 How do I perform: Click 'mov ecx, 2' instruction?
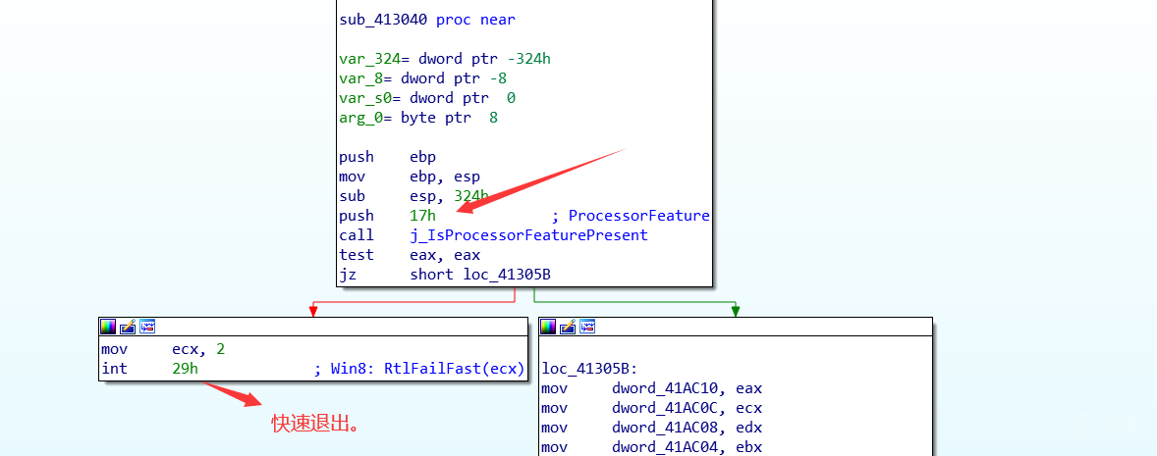click(x=163, y=349)
